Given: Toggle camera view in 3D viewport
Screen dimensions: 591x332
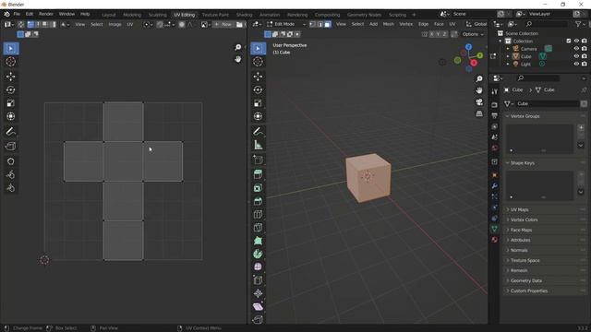Looking at the screenshot, I should pos(479,102).
